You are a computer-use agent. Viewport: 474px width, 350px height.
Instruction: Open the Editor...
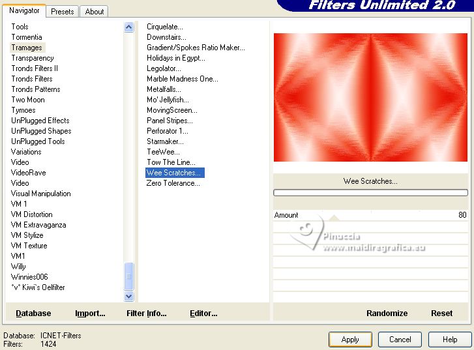pos(203,313)
